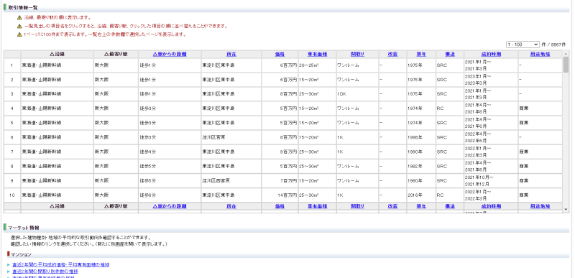Screen dimensions: 575x278
Task: Click the table scrollbar down arrow
Action: pos(566,210)
